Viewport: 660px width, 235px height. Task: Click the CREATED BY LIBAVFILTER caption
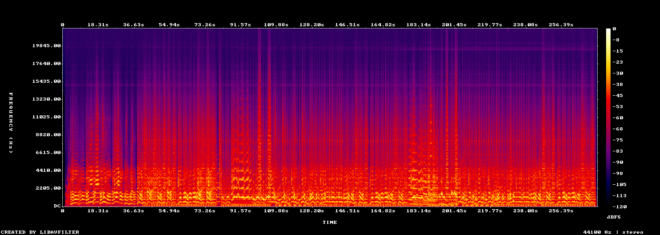point(41,232)
